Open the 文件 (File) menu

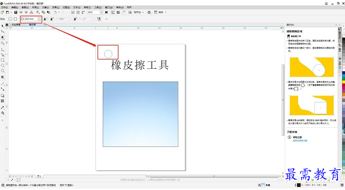pos(4,7)
